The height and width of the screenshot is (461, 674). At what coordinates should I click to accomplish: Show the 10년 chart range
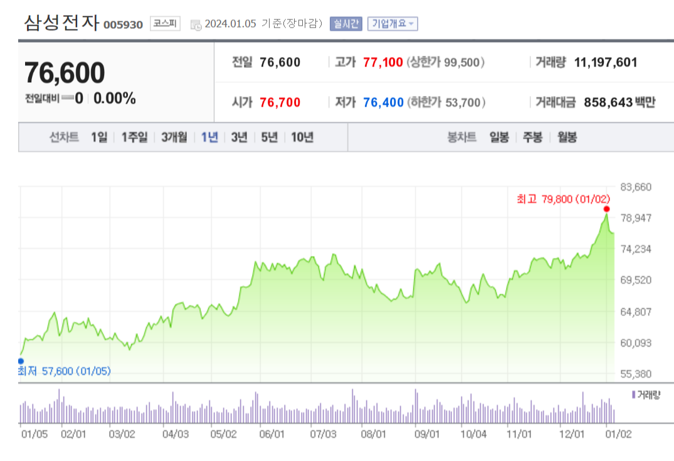coord(302,137)
